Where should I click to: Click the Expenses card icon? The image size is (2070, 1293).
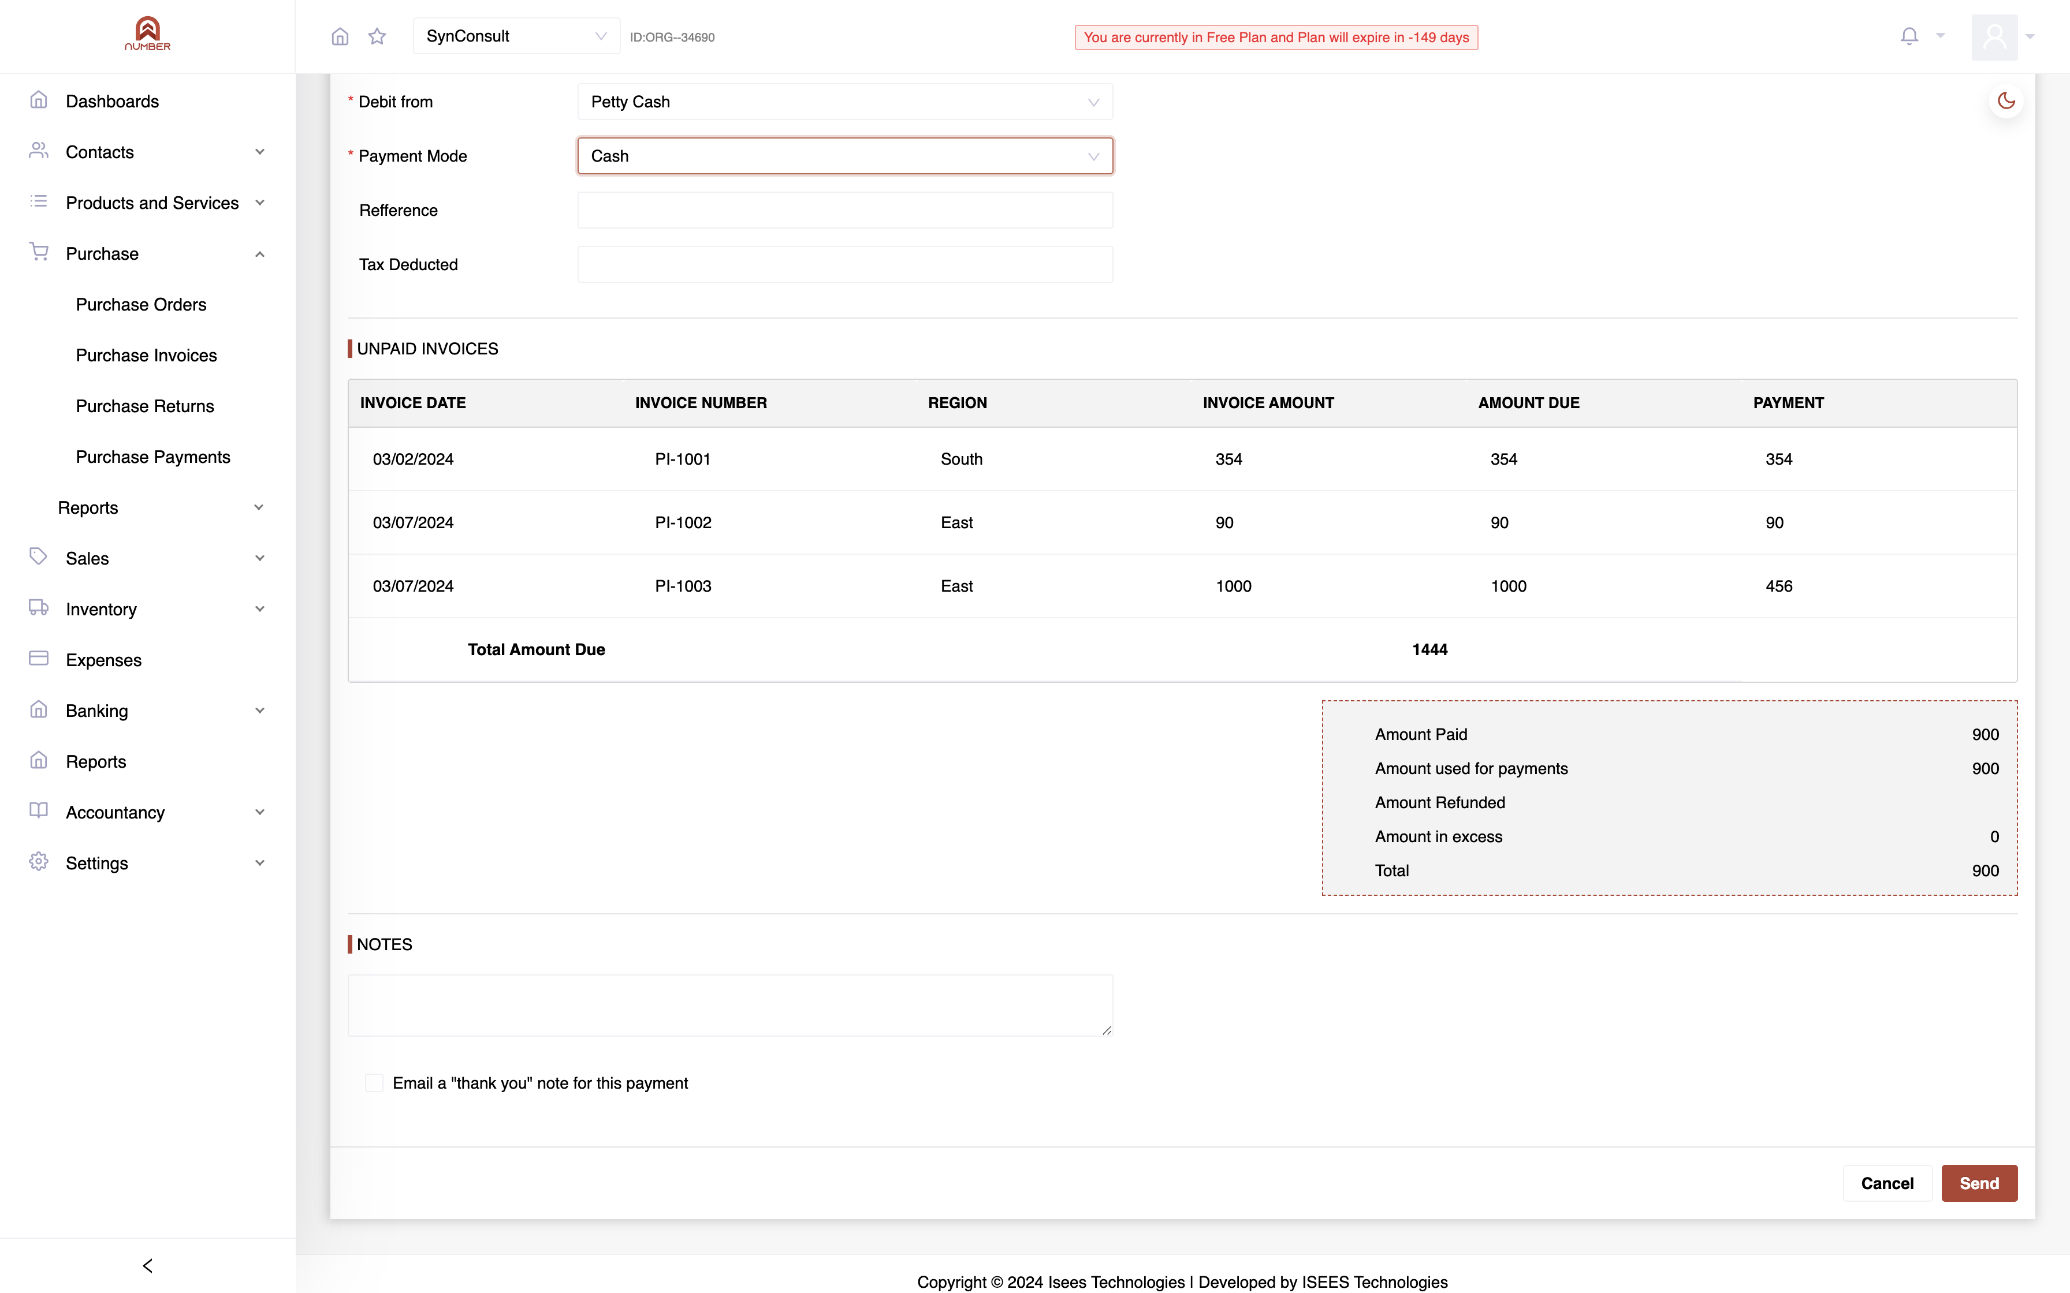39,659
